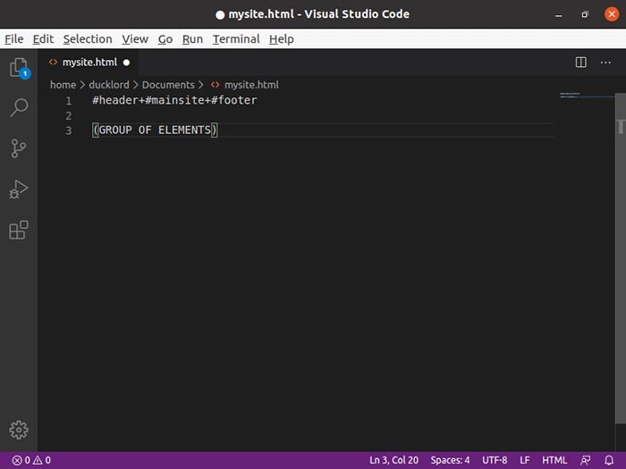
Task: Select the mysite.html editor tab
Action: coord(89,63)
